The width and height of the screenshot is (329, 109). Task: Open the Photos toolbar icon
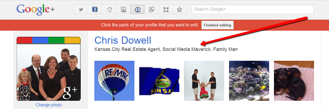(123, 10)
